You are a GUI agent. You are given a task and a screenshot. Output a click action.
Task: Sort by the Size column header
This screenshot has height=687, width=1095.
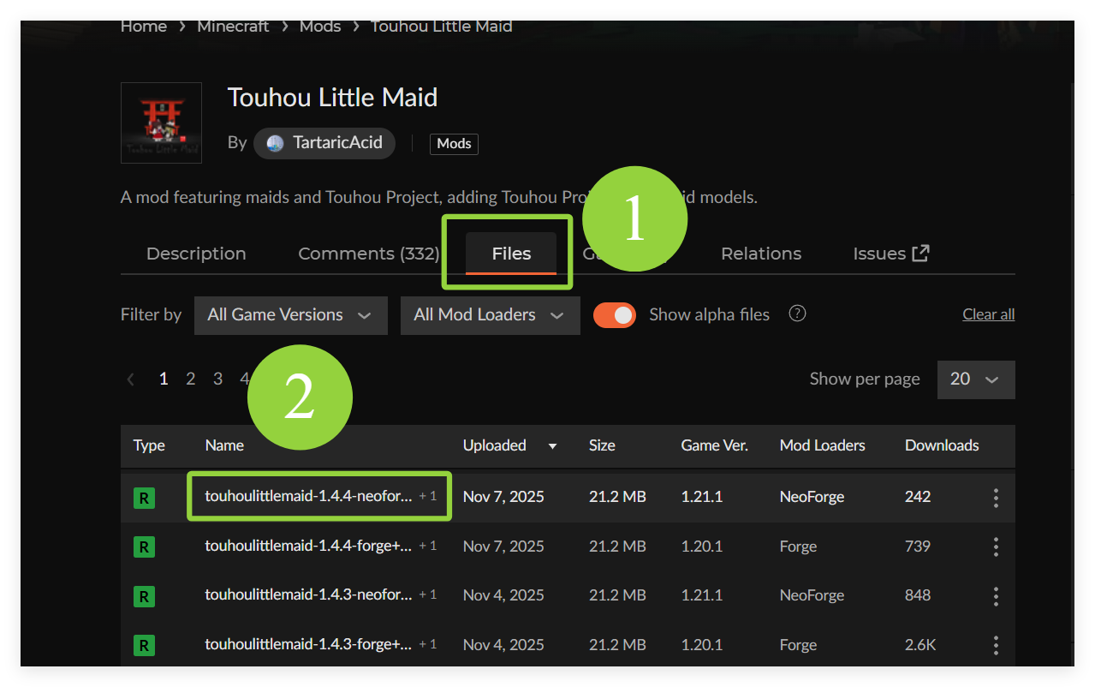click(x=602, y=445)
